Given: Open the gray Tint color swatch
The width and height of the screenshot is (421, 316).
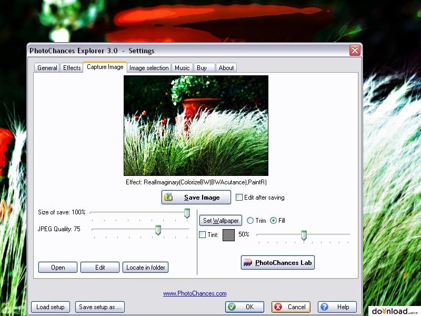Looking at the screenshot, I should 228,235.
